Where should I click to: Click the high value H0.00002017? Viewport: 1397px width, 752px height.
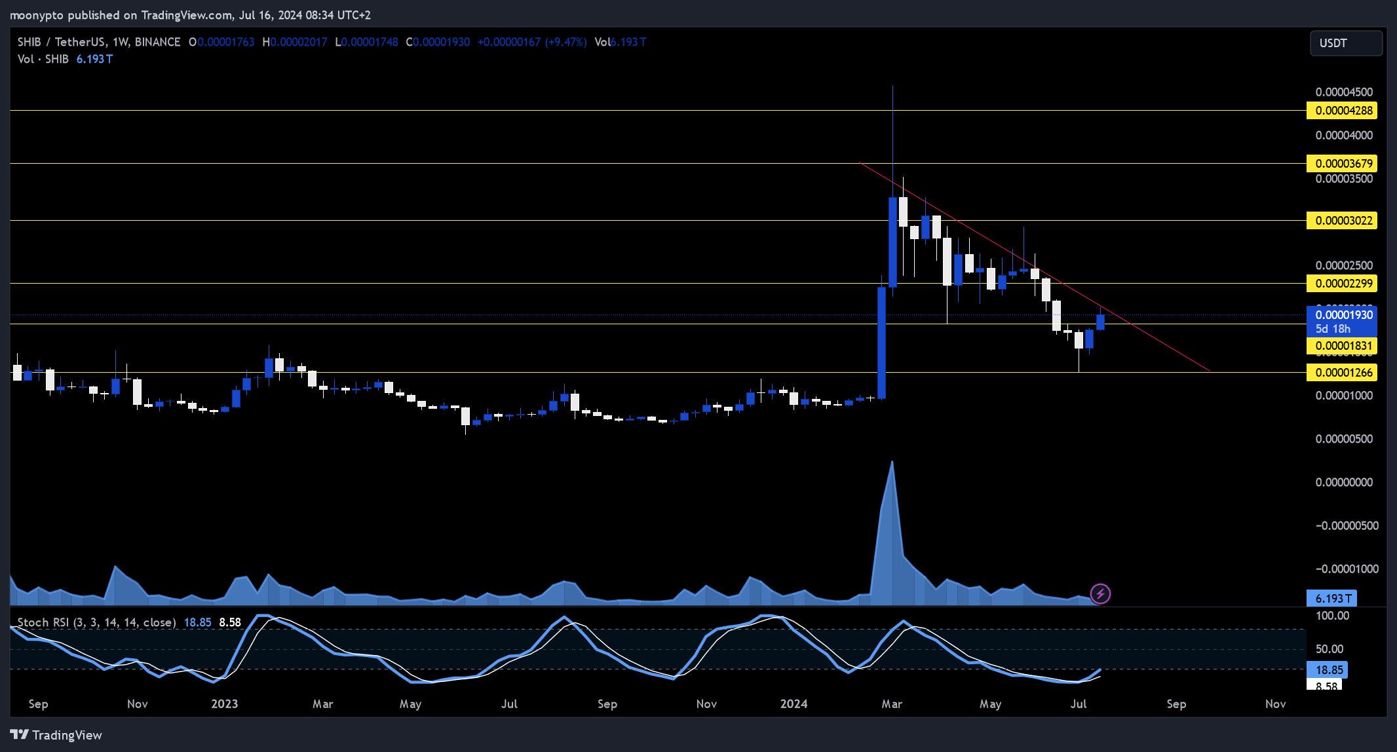295,42
